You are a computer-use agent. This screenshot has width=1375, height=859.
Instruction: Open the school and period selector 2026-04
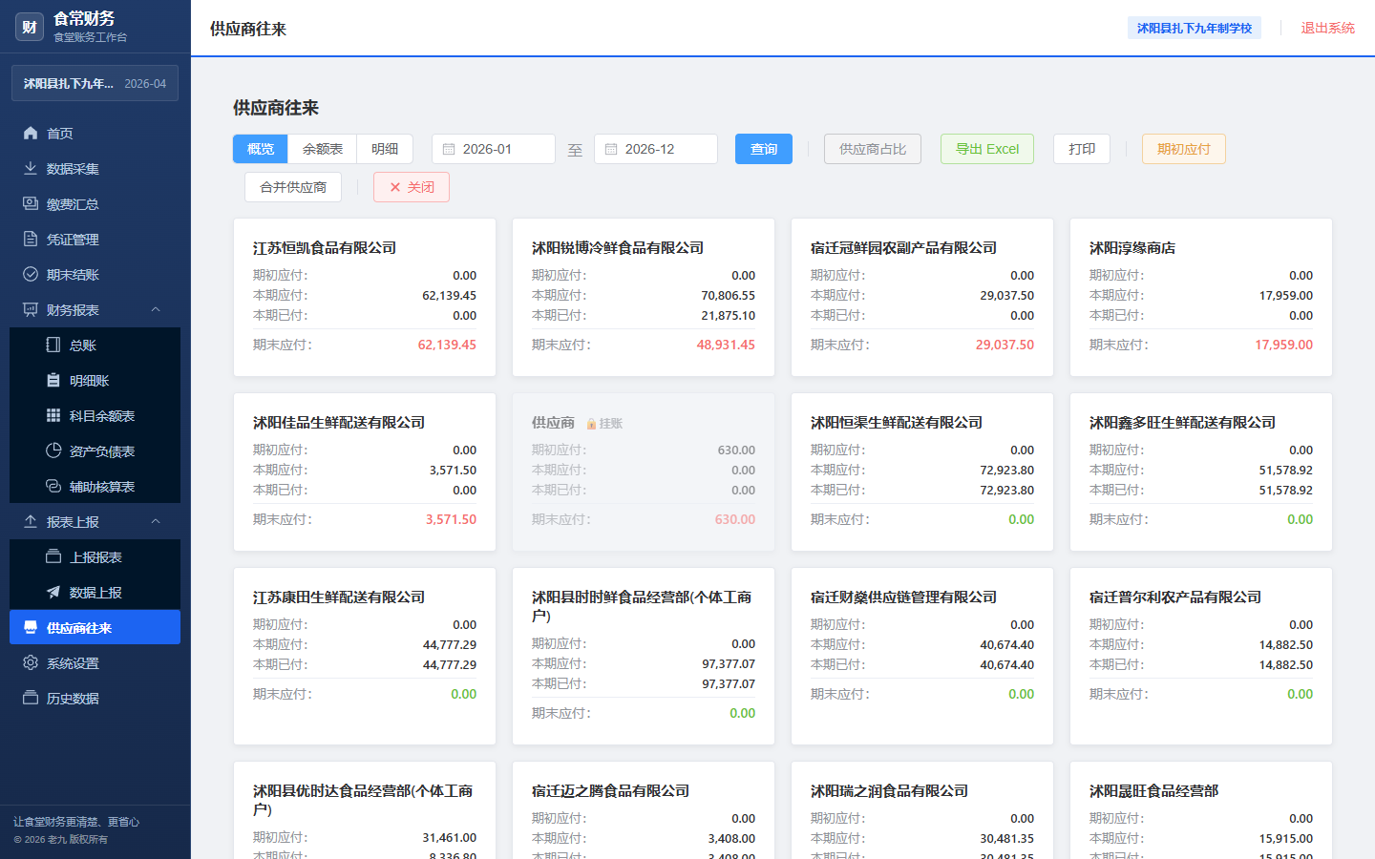click(x=95, y=83)
